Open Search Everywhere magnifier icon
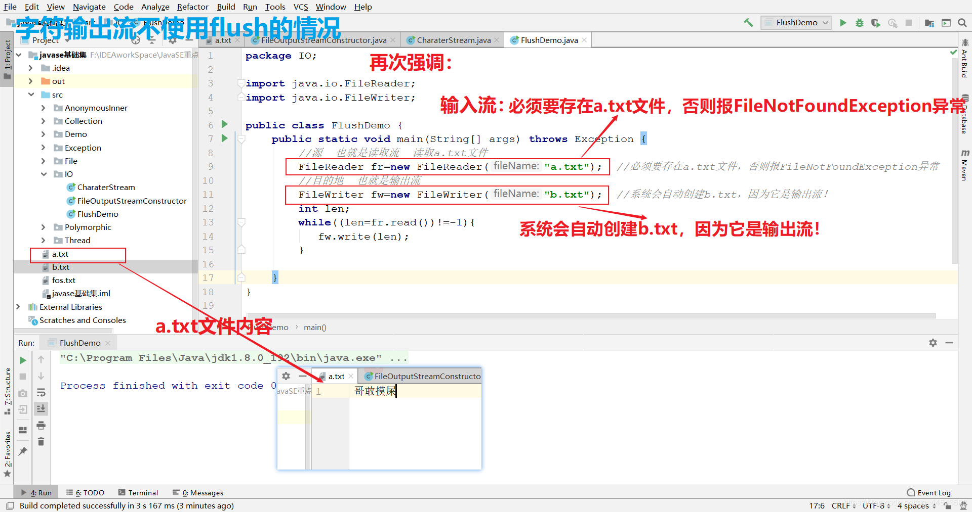972x512 pixels. point(962,23)
